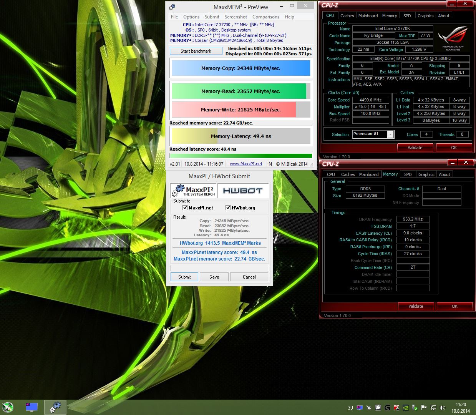Switch to Graphics tab in lower CPU-Z window
Viewport: 476px width, 415px height.
[x=426, y=174]
